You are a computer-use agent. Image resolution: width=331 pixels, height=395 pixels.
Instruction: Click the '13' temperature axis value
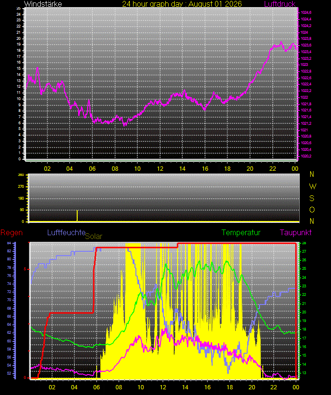(304, 373)
